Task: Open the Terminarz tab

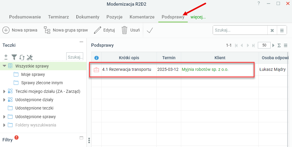Action: coord(59,17)
